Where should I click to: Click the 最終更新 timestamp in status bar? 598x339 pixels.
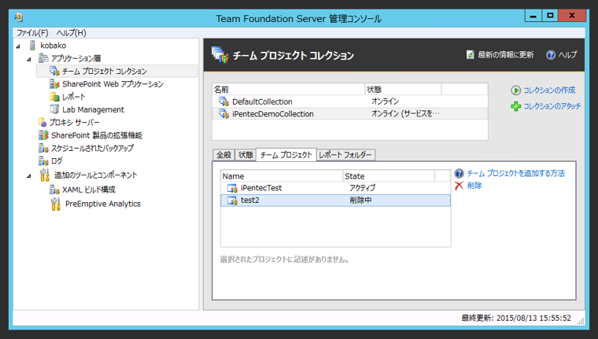point(516,318)
